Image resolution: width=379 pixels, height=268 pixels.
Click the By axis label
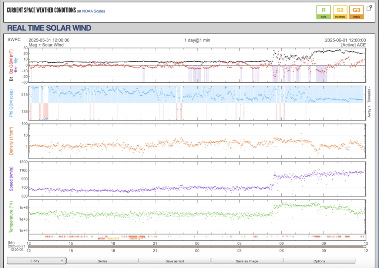(16, 60)
